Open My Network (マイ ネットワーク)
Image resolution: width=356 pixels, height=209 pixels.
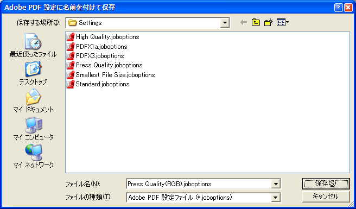33,156
